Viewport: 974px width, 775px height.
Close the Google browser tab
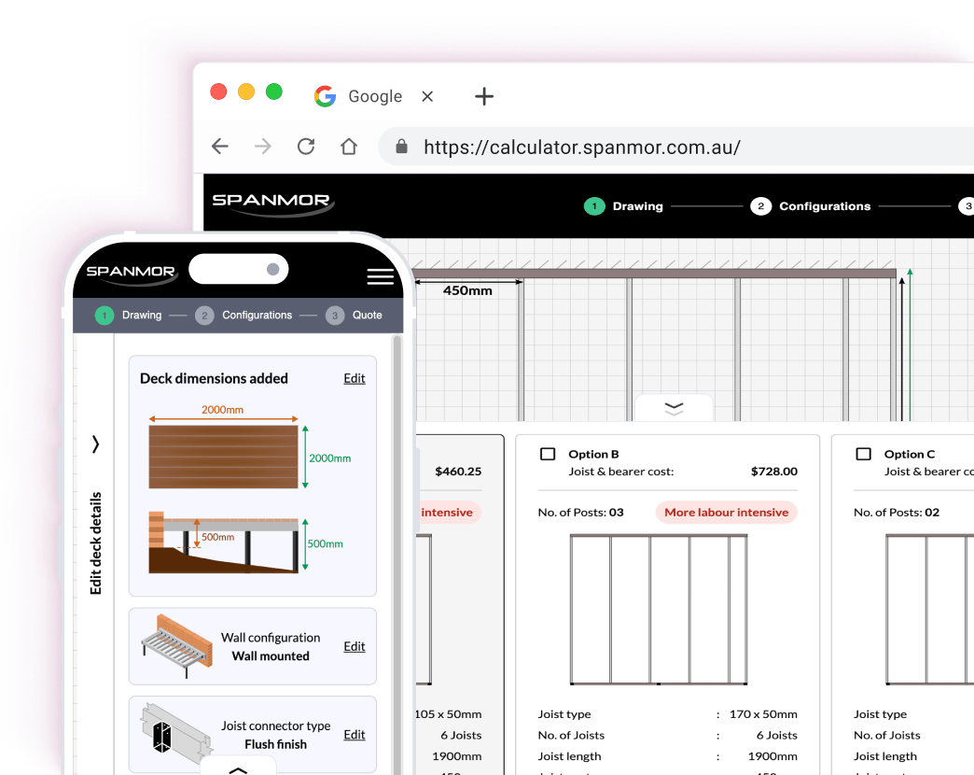pos(427,96)
